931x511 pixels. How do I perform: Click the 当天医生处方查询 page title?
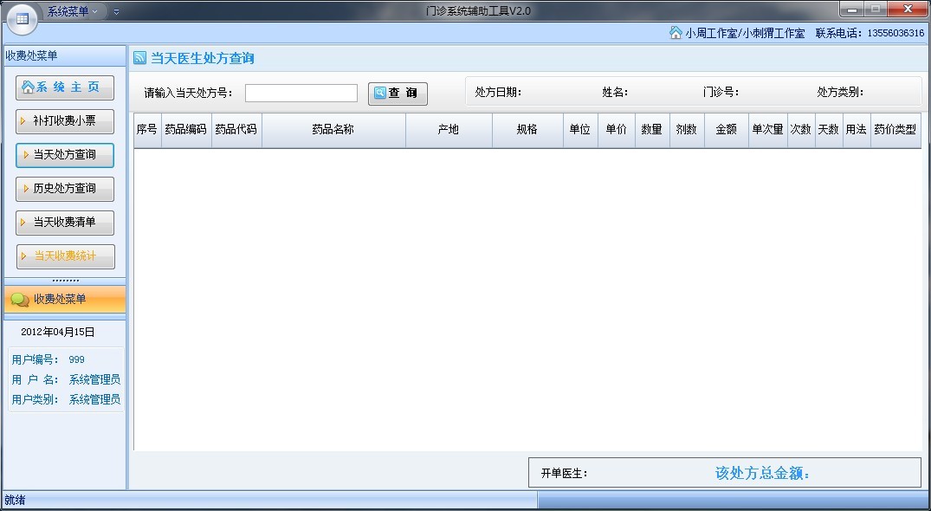click(203, 58)
